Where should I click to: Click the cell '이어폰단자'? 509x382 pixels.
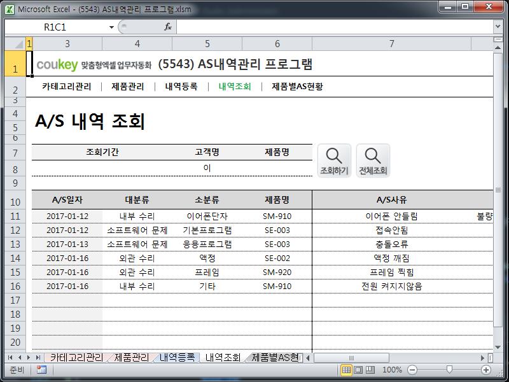click(207, 216)
